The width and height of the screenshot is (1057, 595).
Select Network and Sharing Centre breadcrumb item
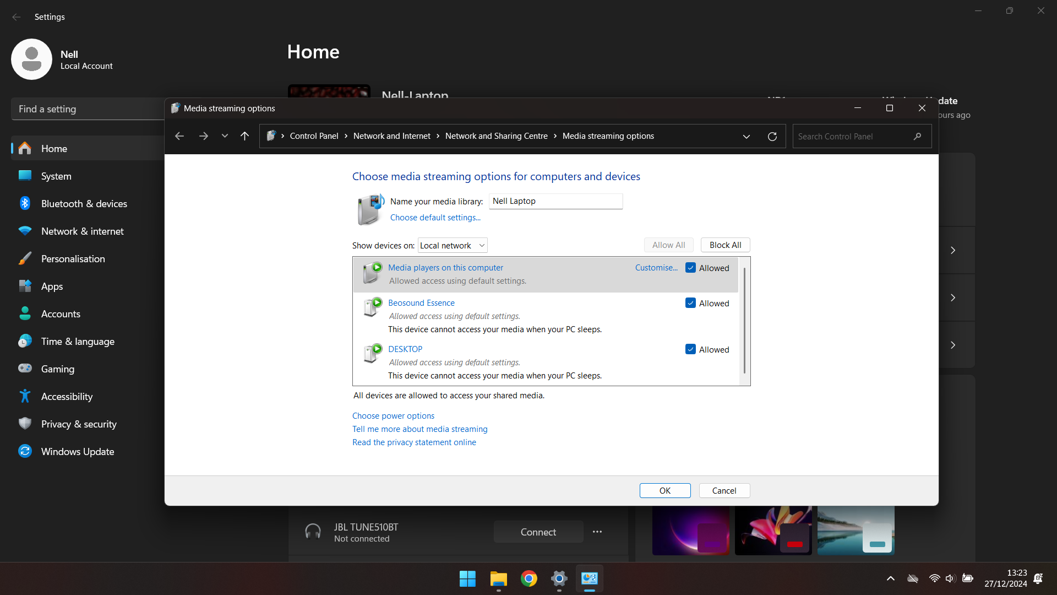(497, 136)
